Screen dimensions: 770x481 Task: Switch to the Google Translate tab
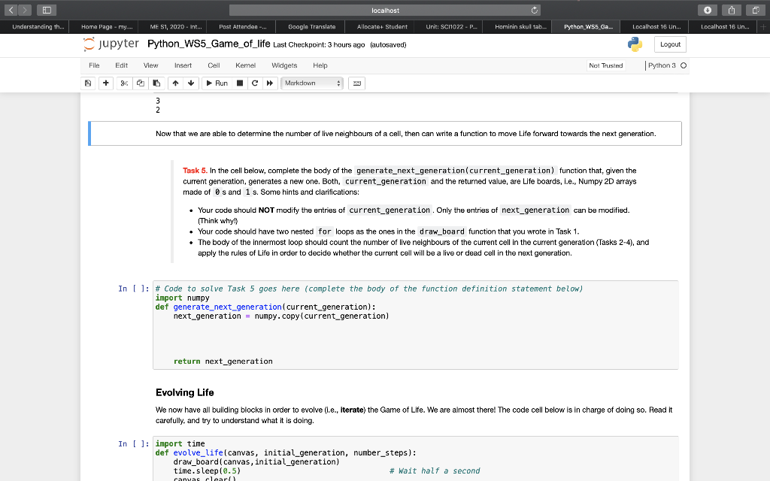(310, 26)
